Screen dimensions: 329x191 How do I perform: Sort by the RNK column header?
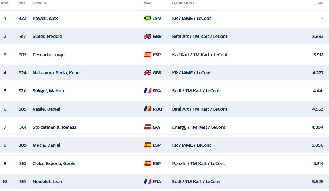[5, 3]
